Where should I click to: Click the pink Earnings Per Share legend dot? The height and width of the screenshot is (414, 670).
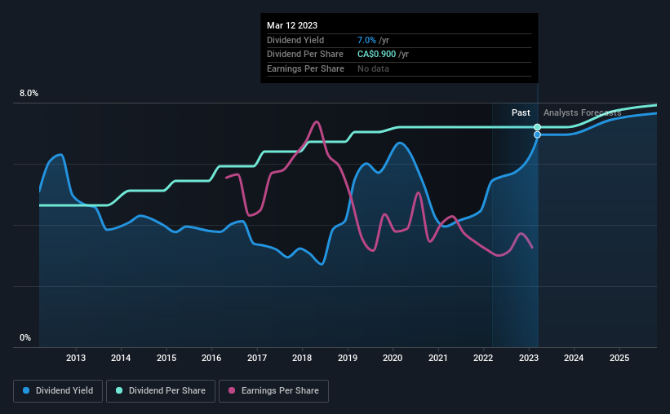pos(232,390)
